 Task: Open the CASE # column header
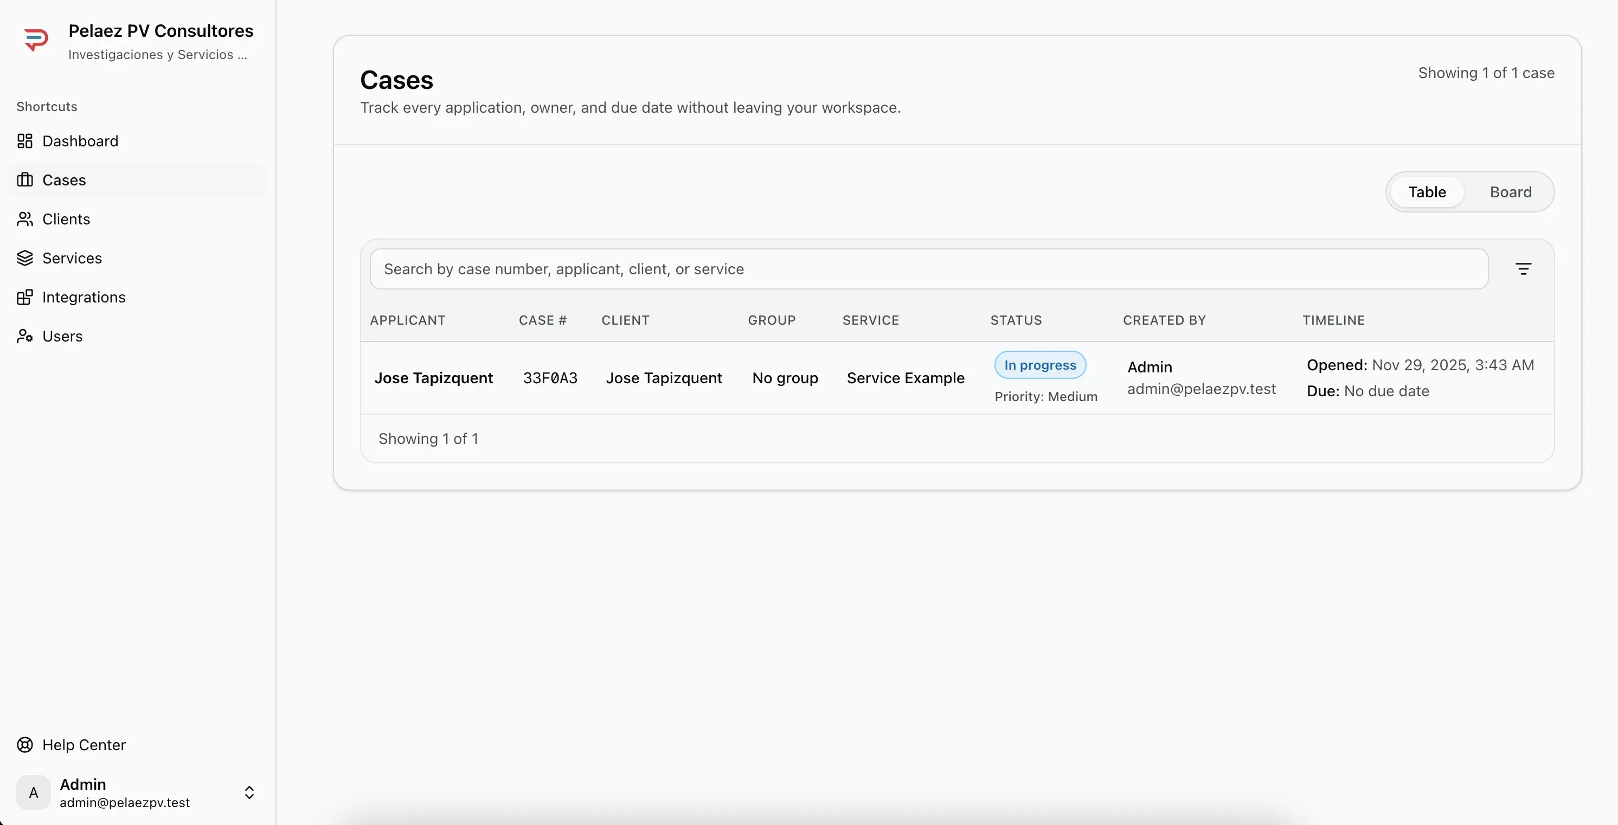pyautogui.click(x=542, y=320)
